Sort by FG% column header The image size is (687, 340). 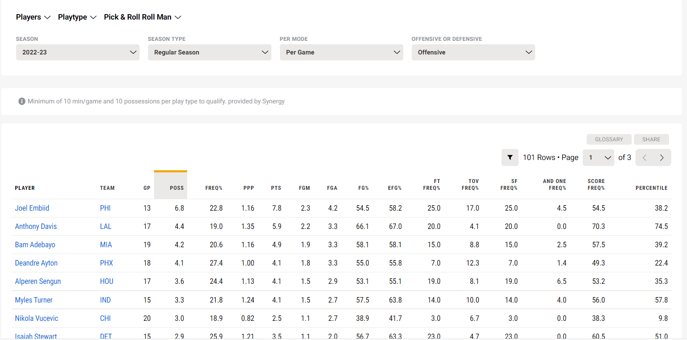click(x=363, y=188)
